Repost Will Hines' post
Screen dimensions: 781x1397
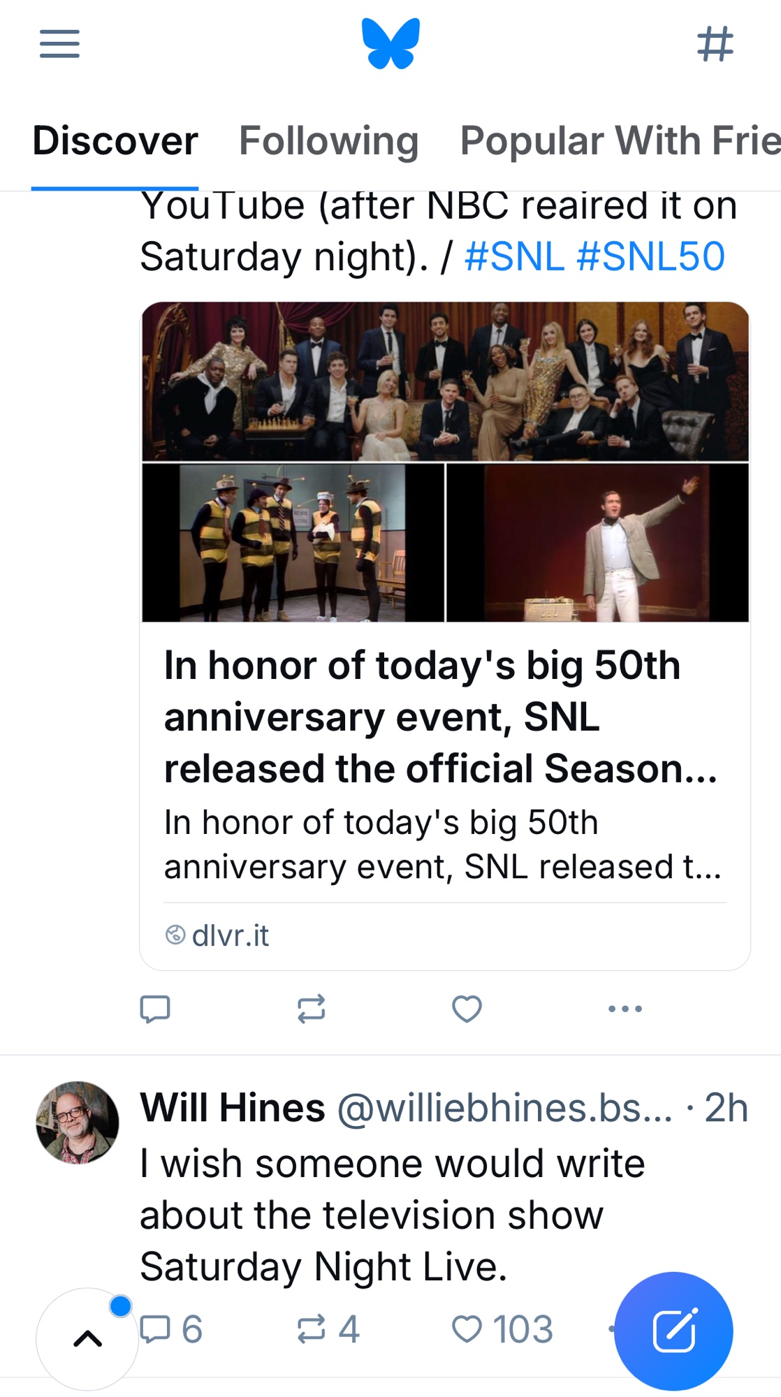click(x=311, y=1329)
